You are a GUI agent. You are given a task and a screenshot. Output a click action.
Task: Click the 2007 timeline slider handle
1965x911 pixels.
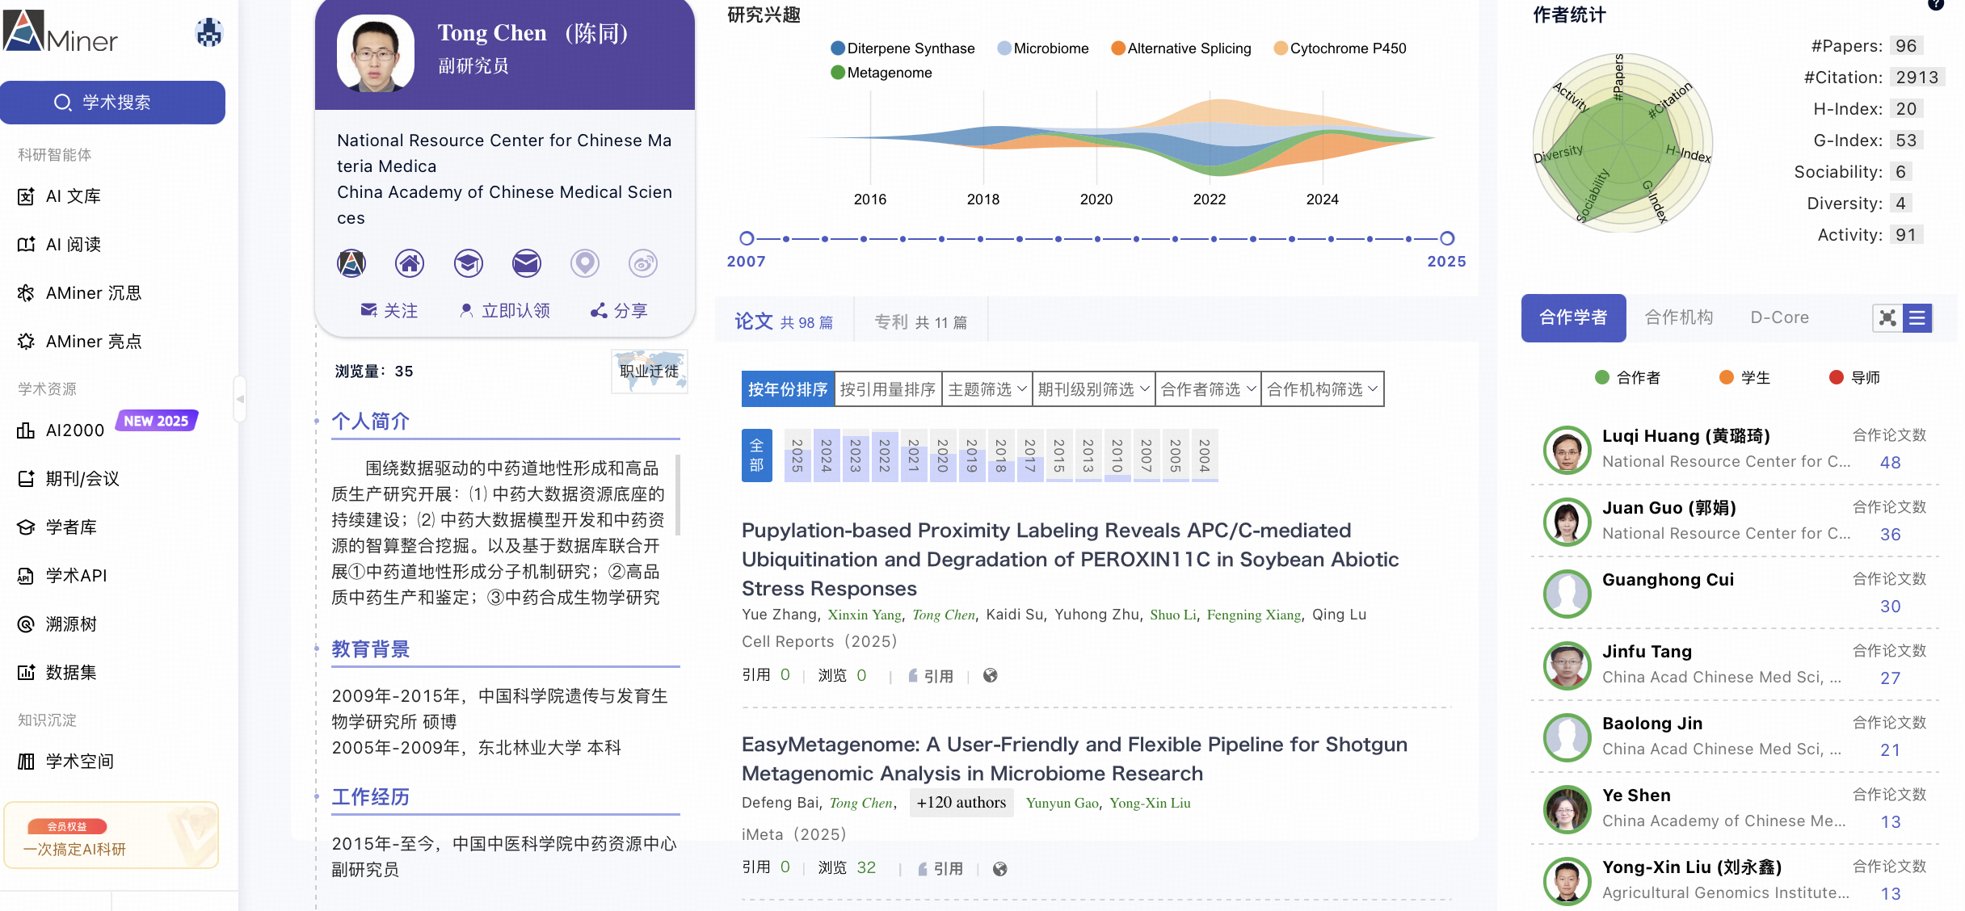tap(747, 238)
